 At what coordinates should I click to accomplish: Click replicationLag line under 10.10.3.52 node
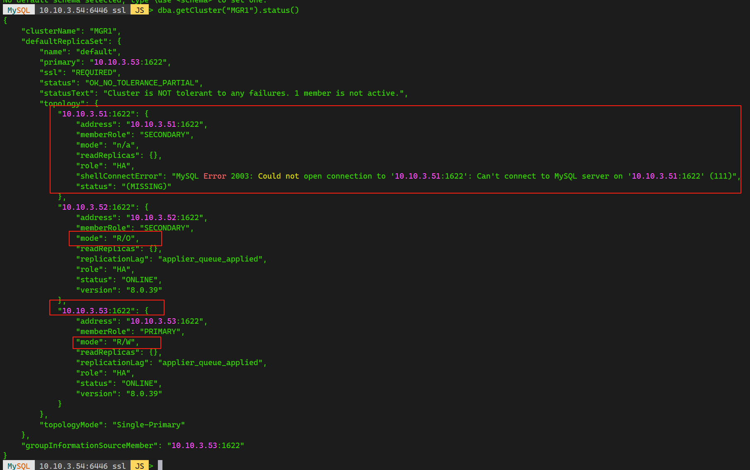point(171,259)
